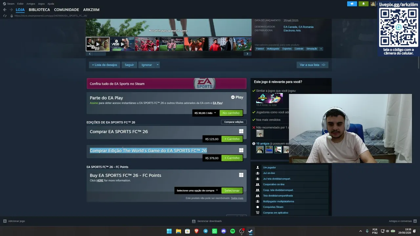Switch to the BIBLIOTECA tab
Viewport: 420px width, 236px height.
coord(39,10)
